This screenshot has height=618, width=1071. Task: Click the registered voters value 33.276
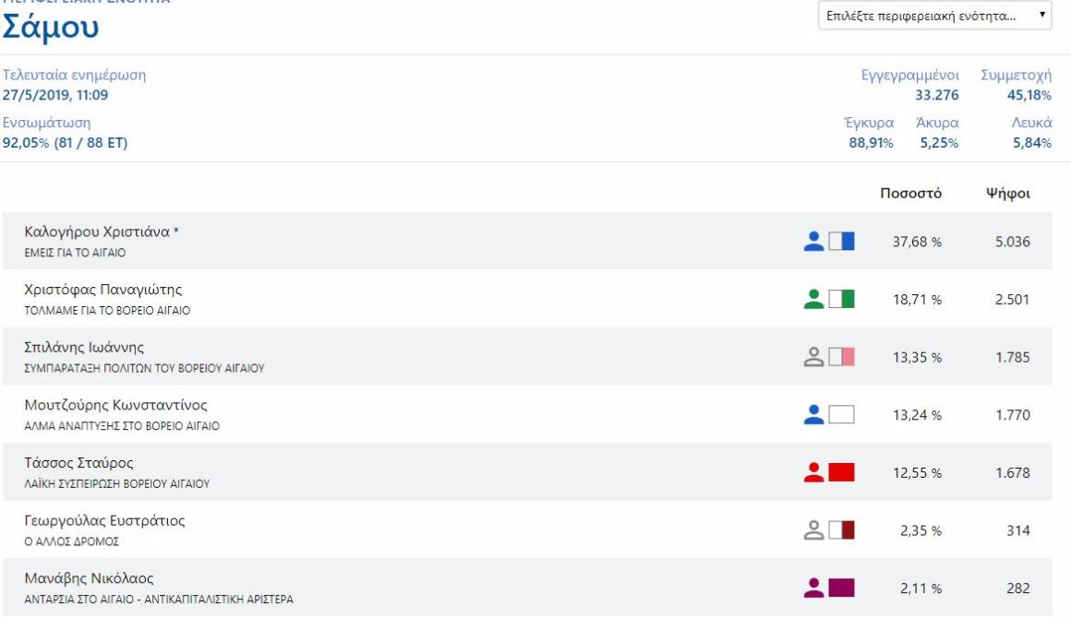coord(937,96)
